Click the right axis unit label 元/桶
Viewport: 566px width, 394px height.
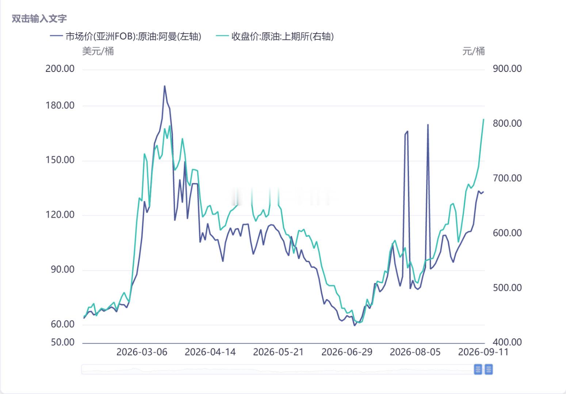tap(474, 51)
